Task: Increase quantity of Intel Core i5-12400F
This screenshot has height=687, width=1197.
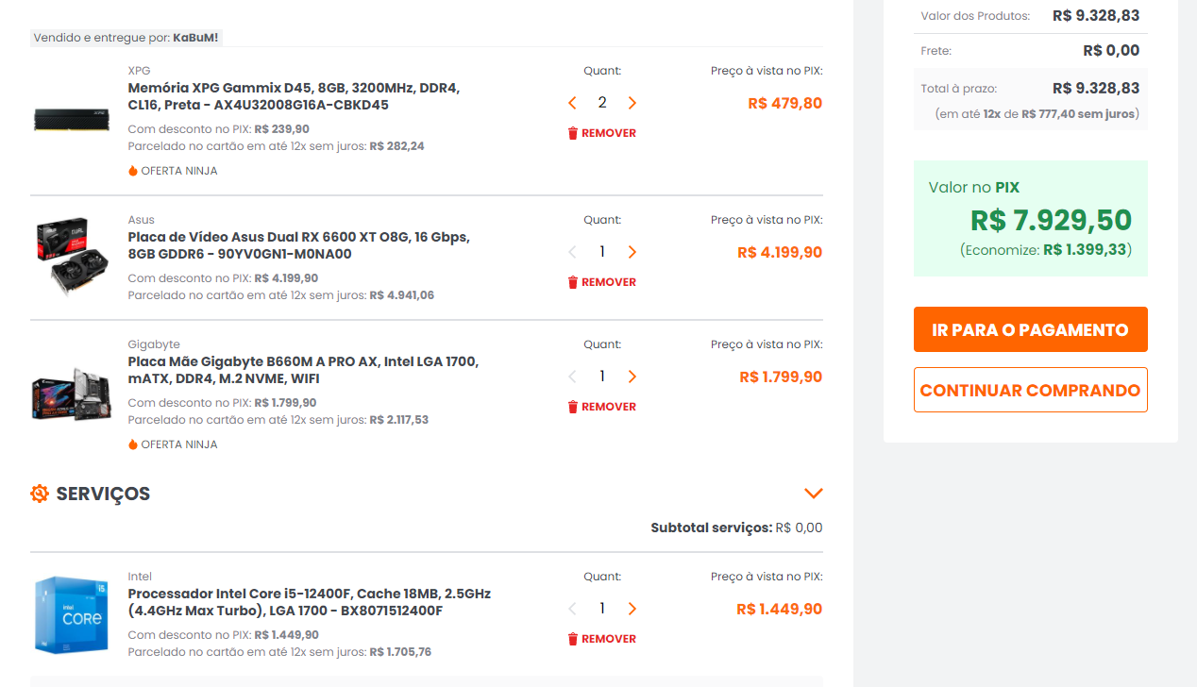Action: coord(632,609)
